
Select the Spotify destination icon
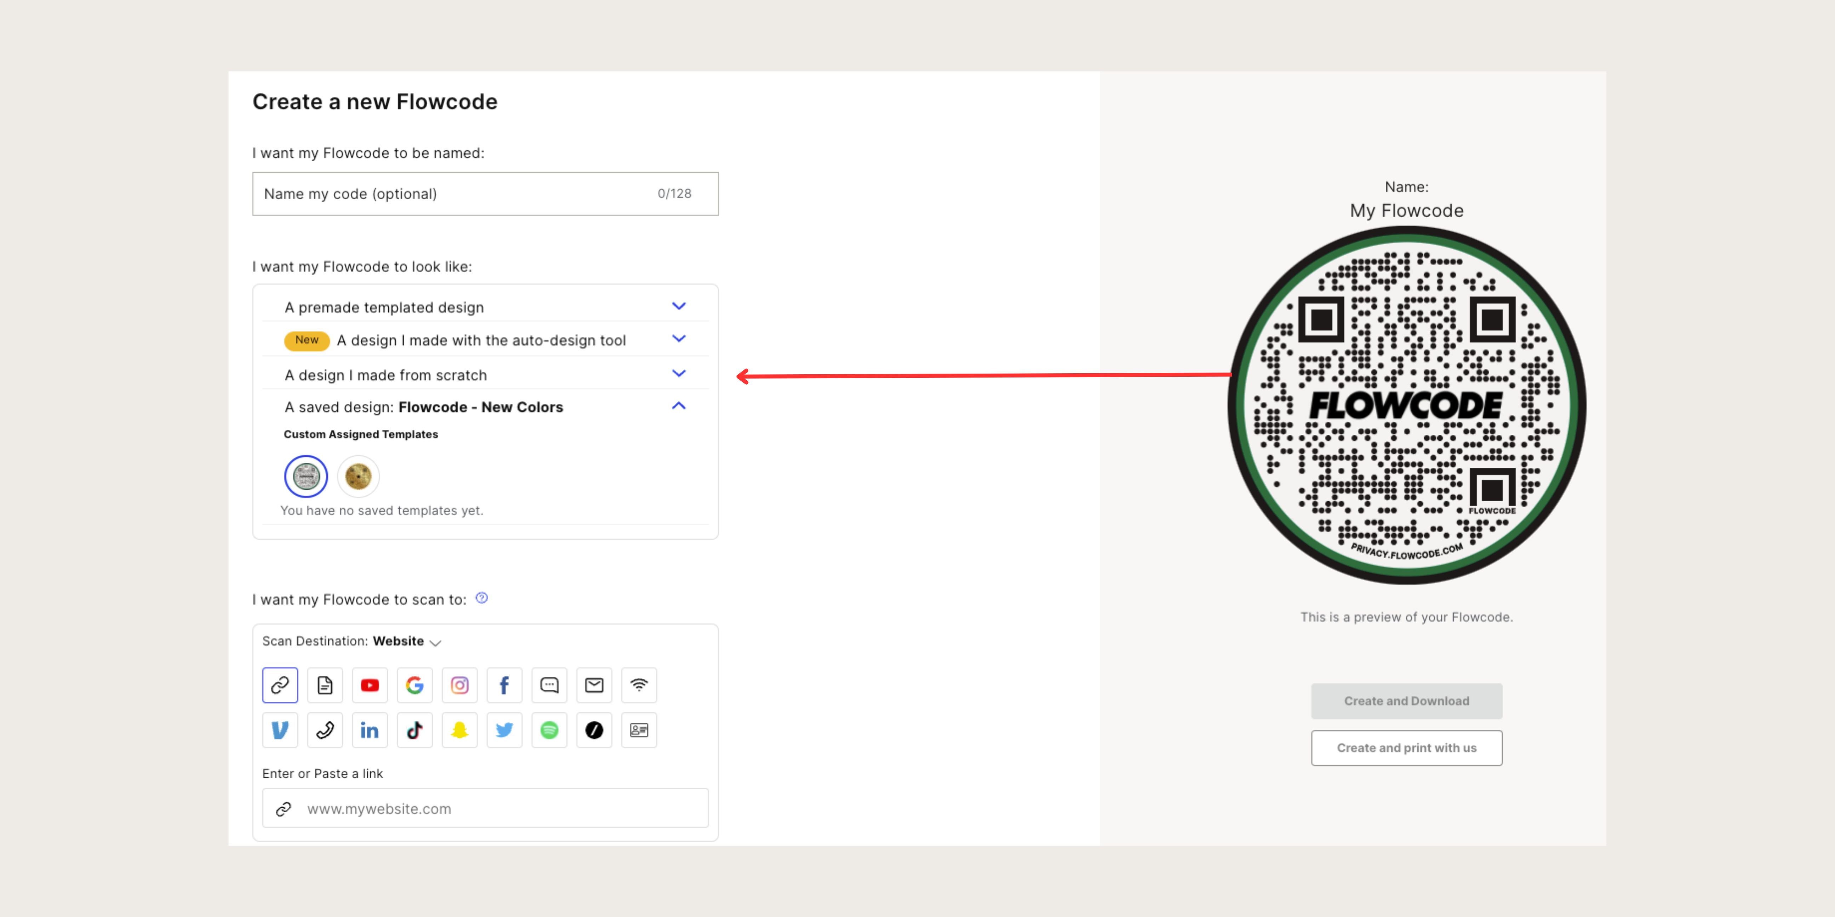[549, 730]
